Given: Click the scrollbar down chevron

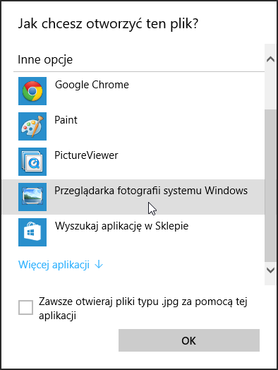Looking at the screenshot, I should click(270, 270).
